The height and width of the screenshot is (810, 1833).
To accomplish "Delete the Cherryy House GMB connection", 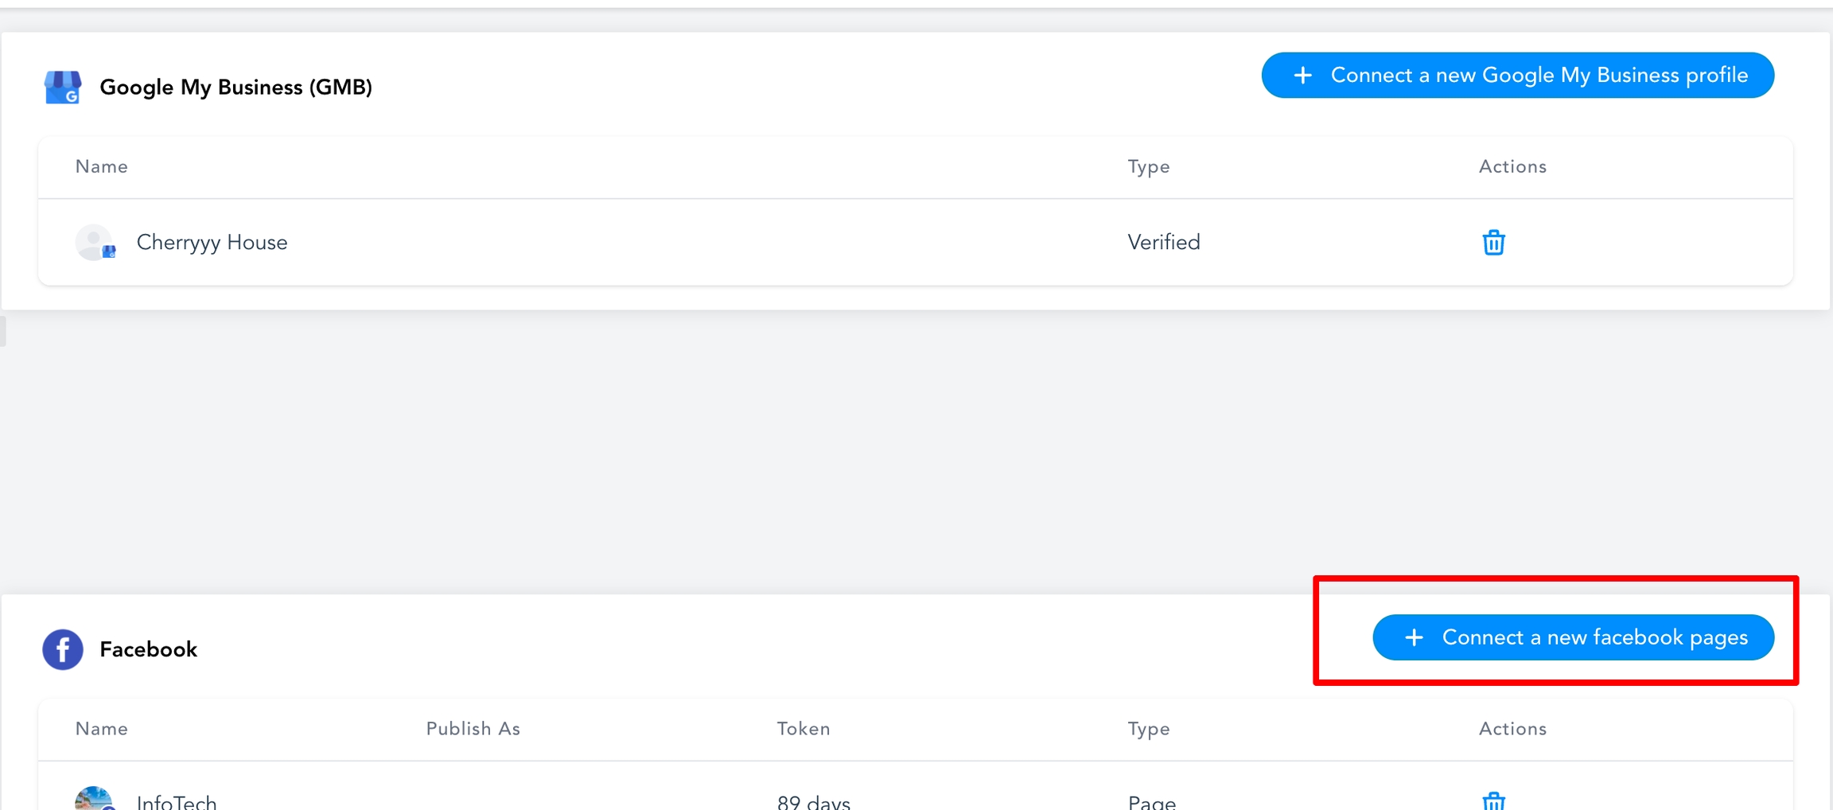I will pos(1494,243).
